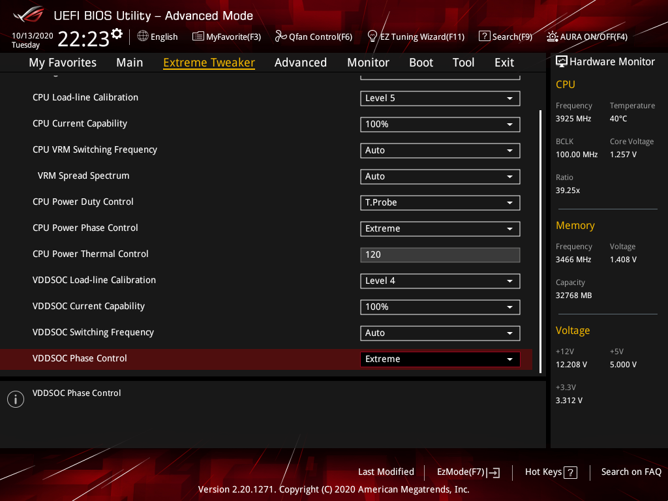Image resolution: width=668 pixels, height=501 pixels.
Task: Open the VRM Spread Spectrum dropdown
Action: pos(440,176)
